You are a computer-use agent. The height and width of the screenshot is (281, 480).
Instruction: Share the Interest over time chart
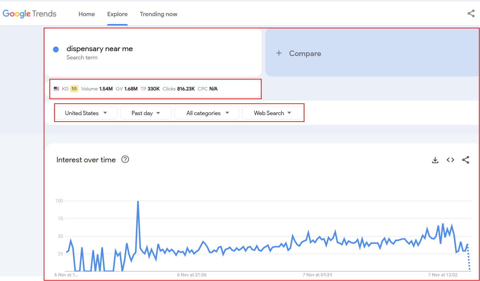466,160
